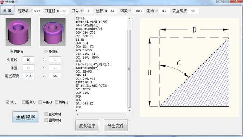This screenshot has height=137, width=243.
Task: Click the code line 'M09'
Action: coord(78,97)
